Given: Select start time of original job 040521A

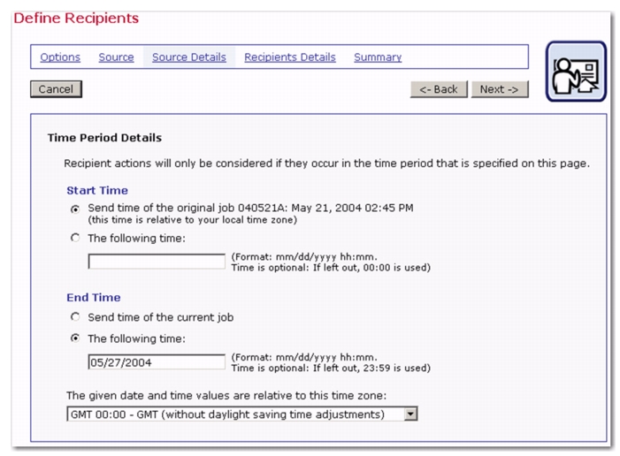Looking at the screenshot, I should 74,209.
